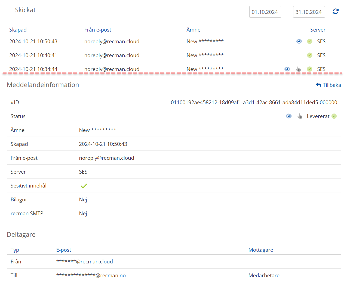347x289 pixels.
Task: Click the Sesitivt innehåll green checkmark
Action: tap(84, 186)
